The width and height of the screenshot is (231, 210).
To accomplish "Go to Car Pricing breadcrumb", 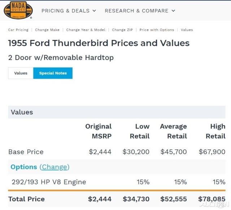I will 18,30.
